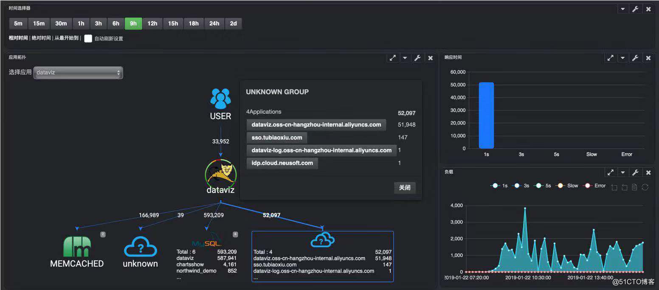Select the 3h time range
Viewport: 659px width, 290px height.
[99, 24]
